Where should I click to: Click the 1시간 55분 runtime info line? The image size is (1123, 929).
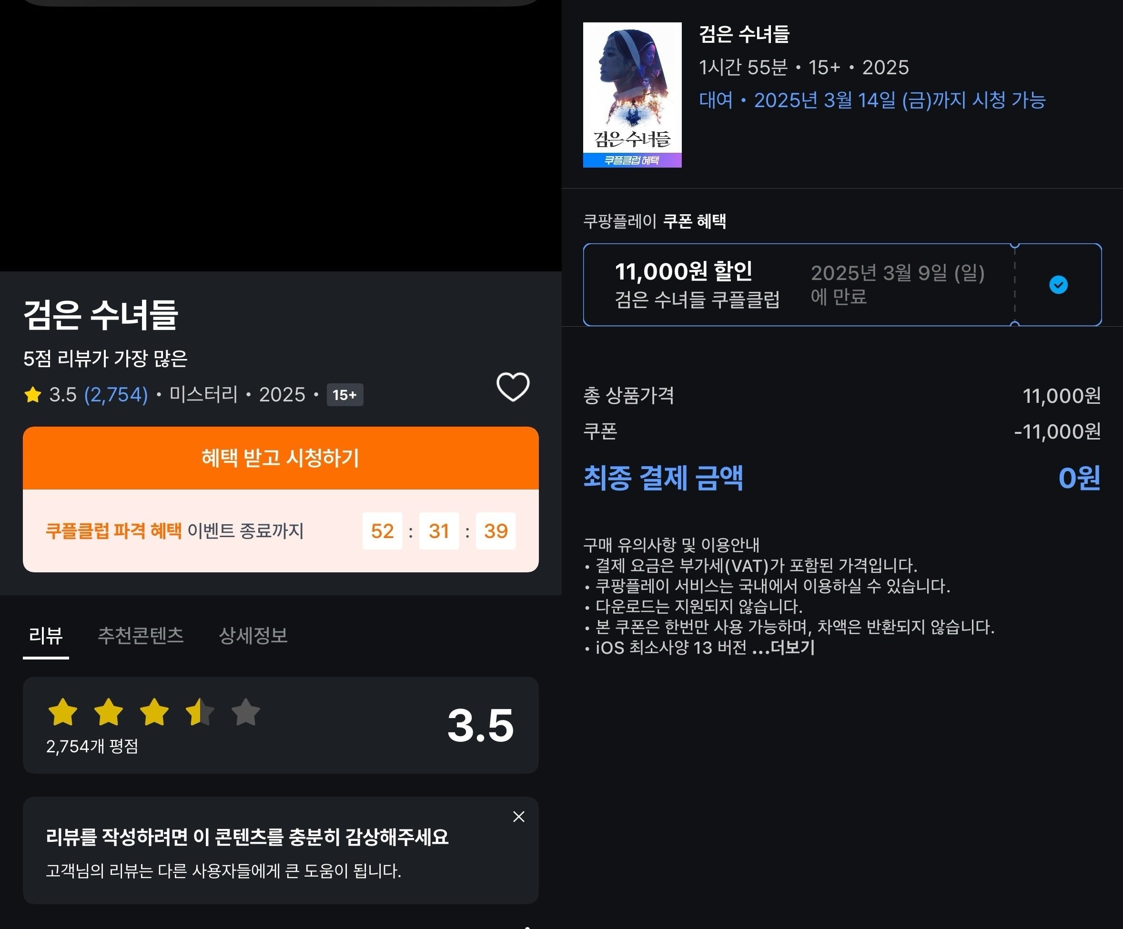[804, 67]
